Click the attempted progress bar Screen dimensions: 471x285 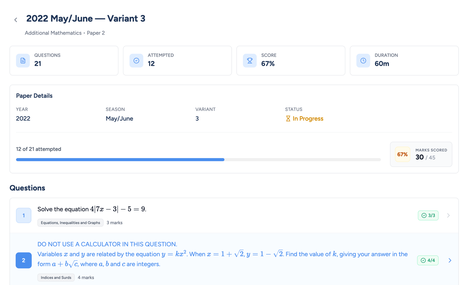click(x=198, y=160)
